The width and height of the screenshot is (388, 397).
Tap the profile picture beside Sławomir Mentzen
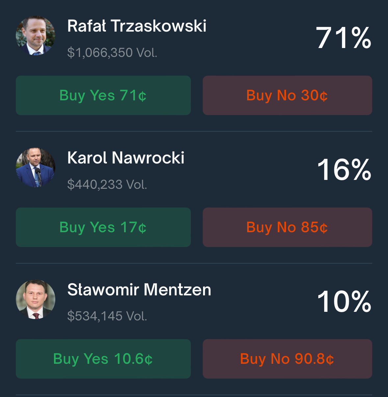coord(36,299)
